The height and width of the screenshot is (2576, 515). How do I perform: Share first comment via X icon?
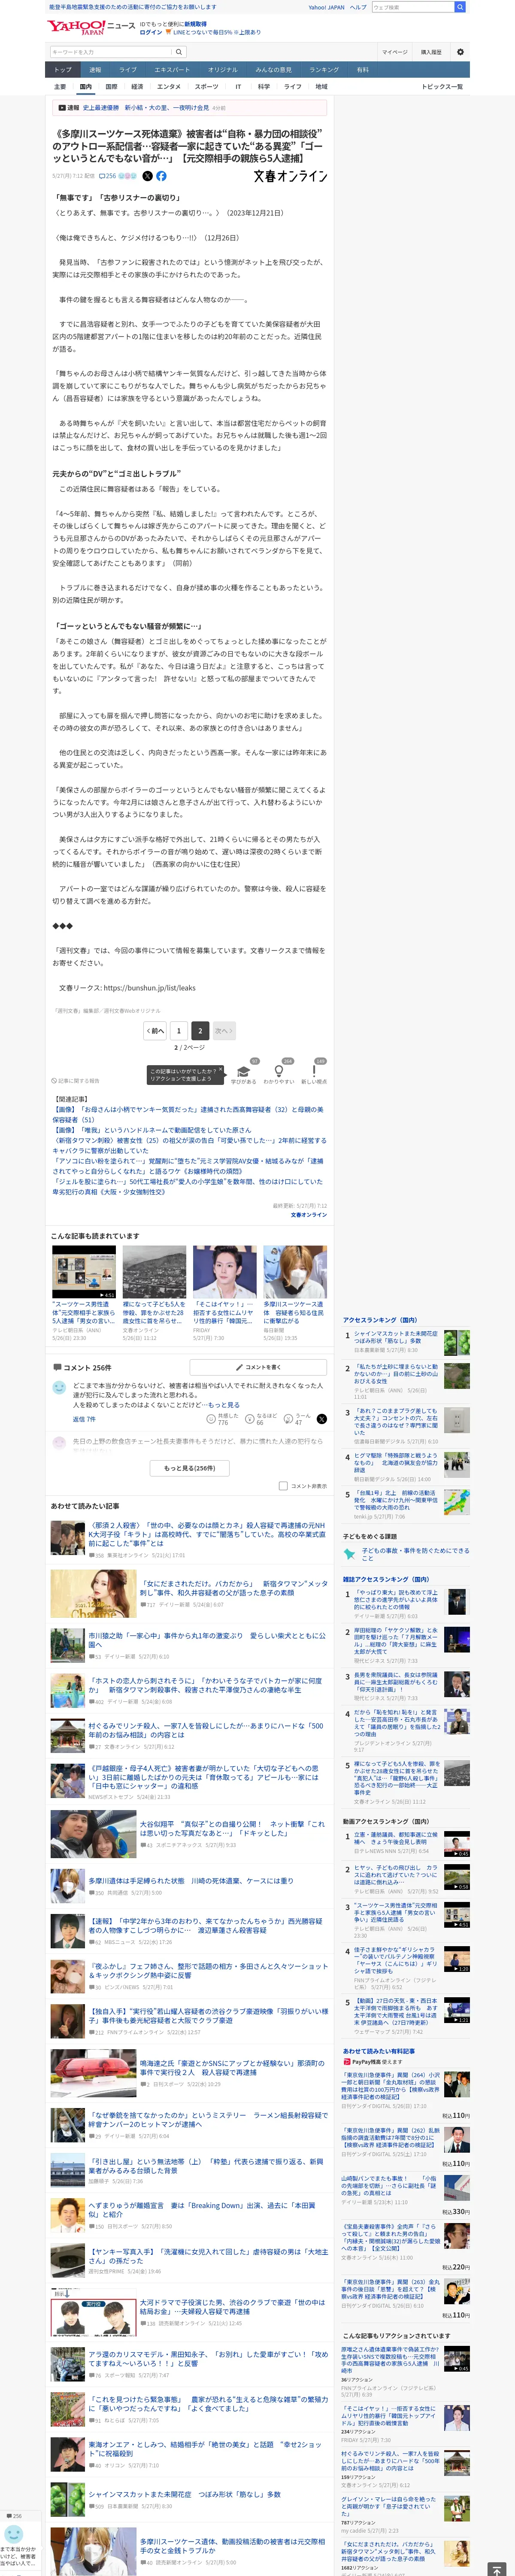pyautogui.click(x=321, y=1419)
